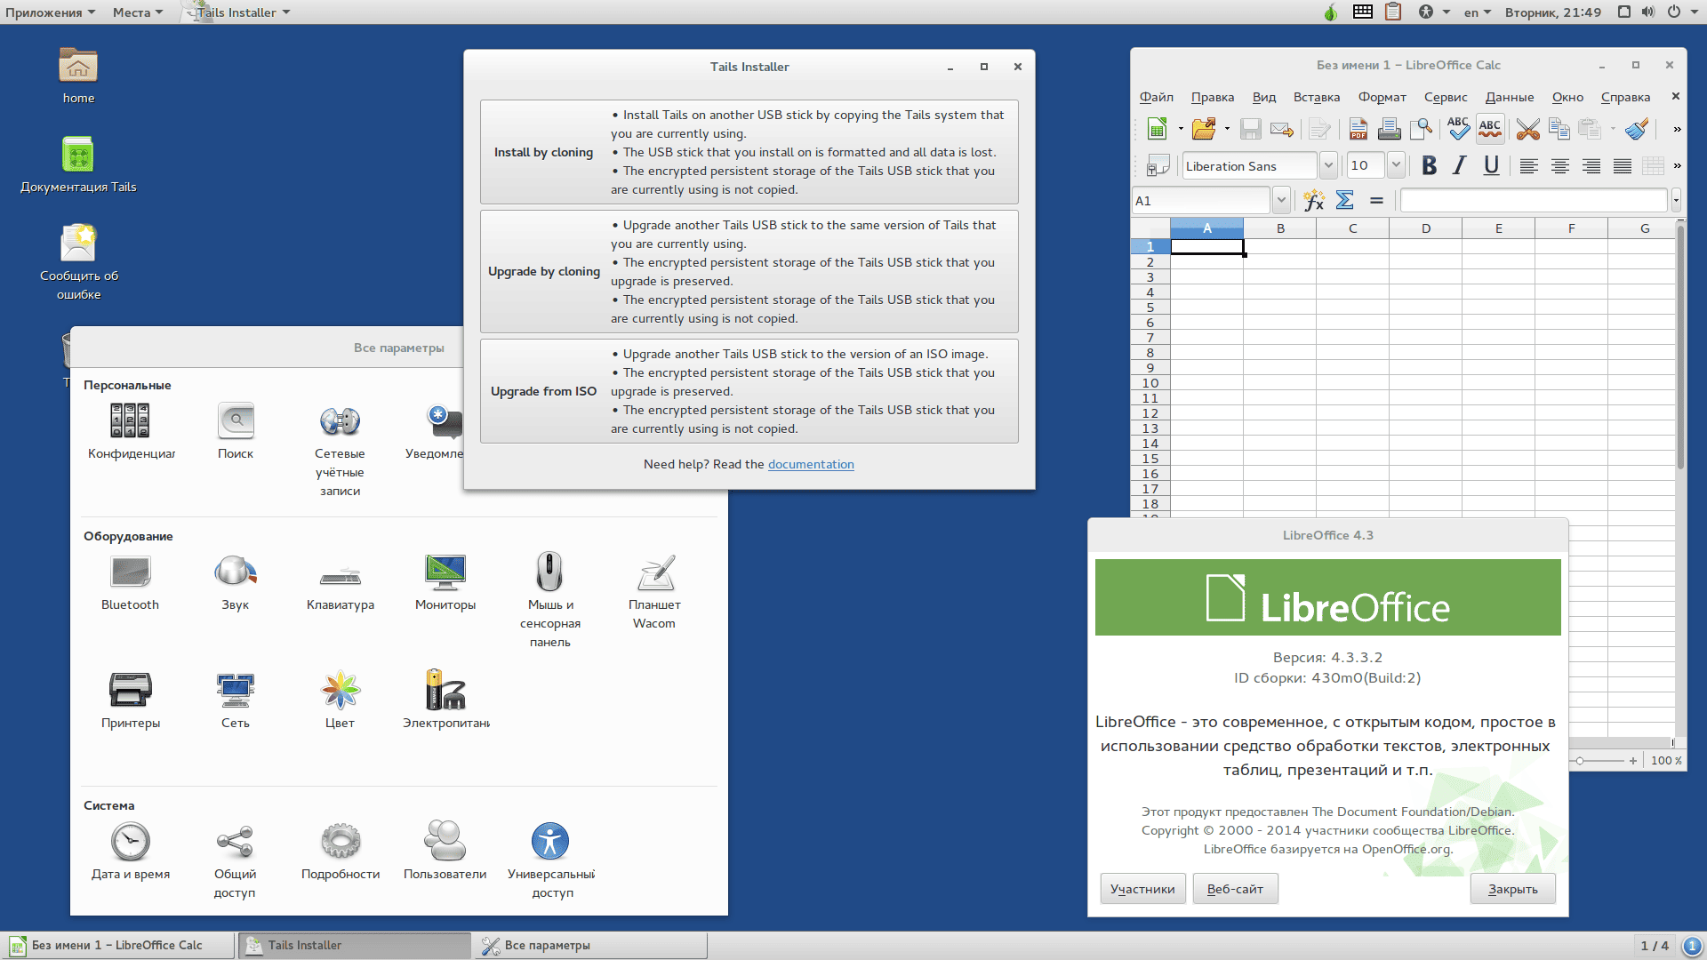Open Styles and Formatting icon

(x=1158, y=166)
